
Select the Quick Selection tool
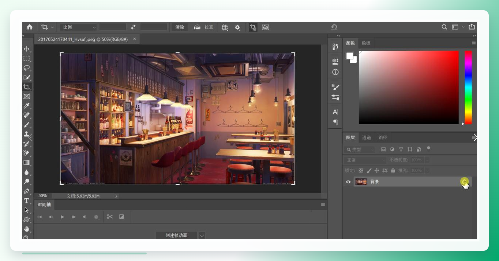pos(27,77)
